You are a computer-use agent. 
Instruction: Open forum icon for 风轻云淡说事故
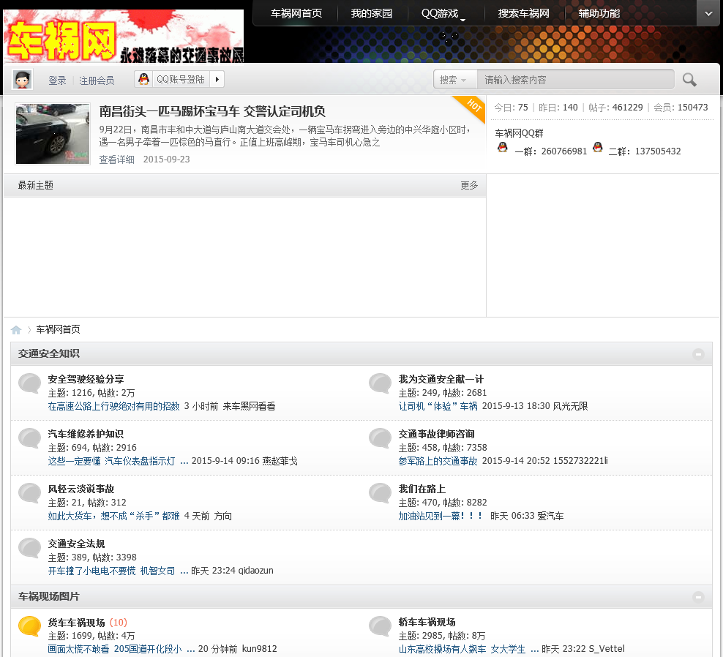(x=30, y=493)
